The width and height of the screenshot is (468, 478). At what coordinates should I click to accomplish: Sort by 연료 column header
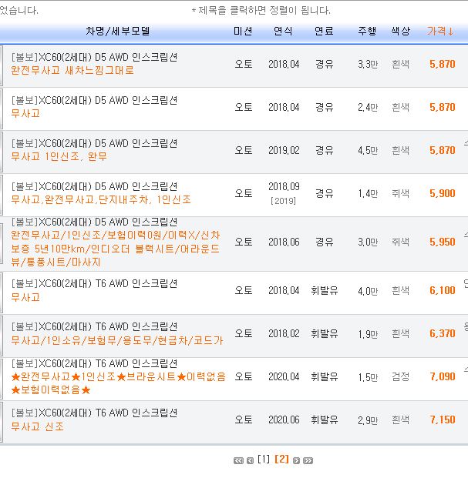click(x=324, y=31)
